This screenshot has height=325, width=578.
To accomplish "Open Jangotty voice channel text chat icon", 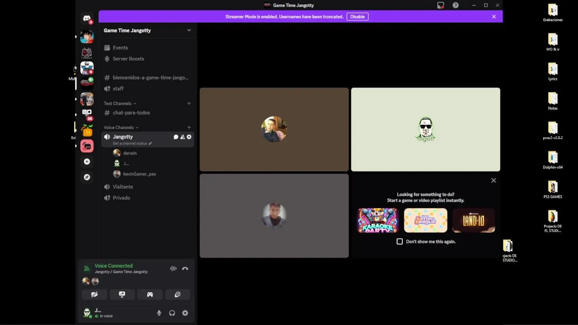I will 176,137.
